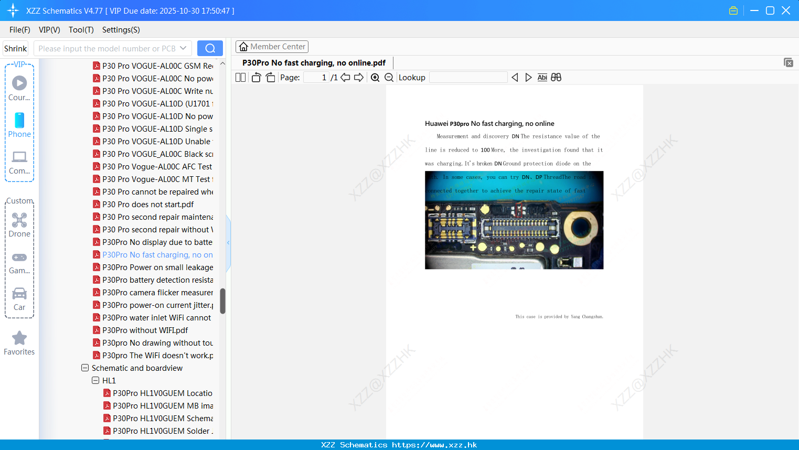Click the yellow VIP bag icon
This screenshot has width=799, height=450.
[x=733, y=10]
